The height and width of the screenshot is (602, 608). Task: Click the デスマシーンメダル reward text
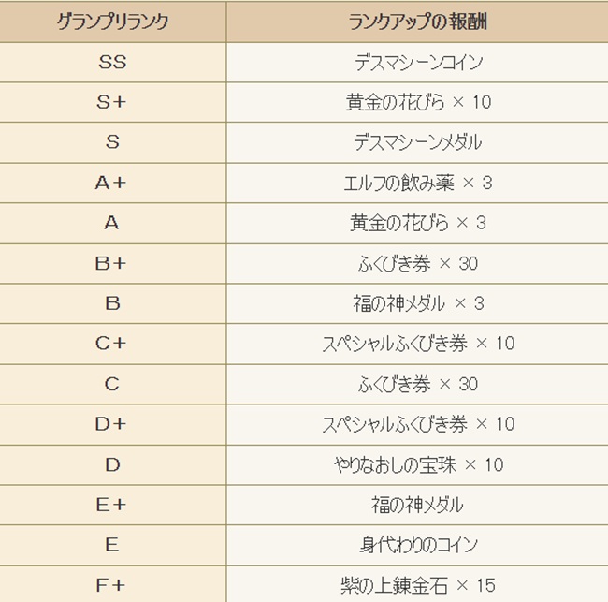click(x=417, y=142)
